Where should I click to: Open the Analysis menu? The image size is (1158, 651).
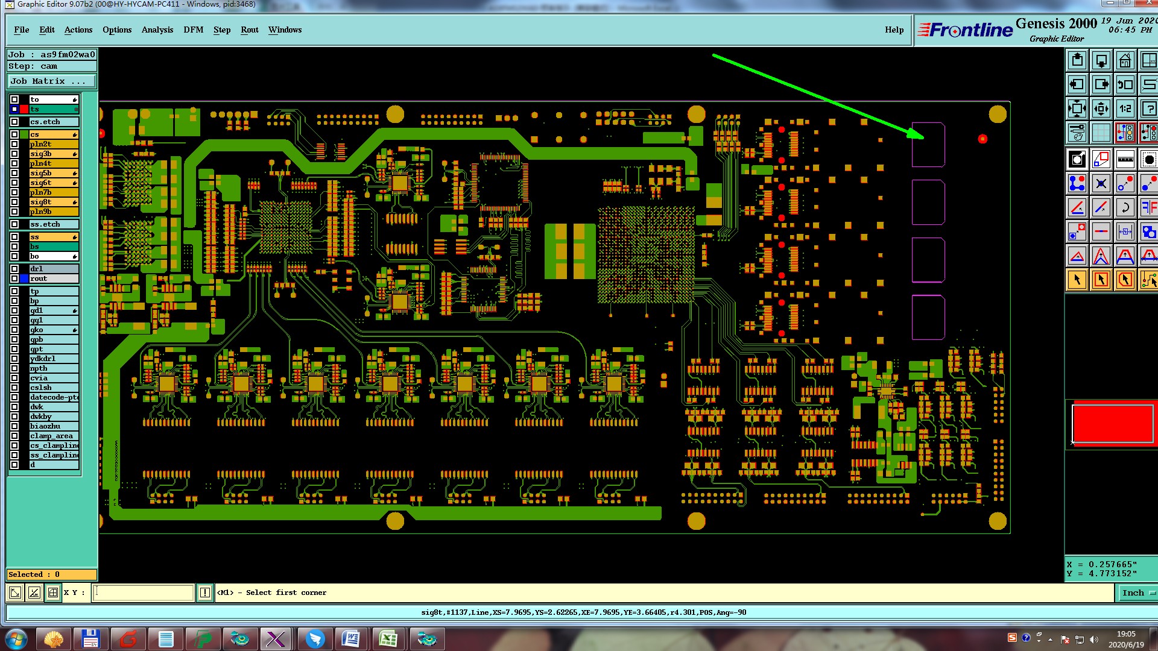[x=157, y=30]
